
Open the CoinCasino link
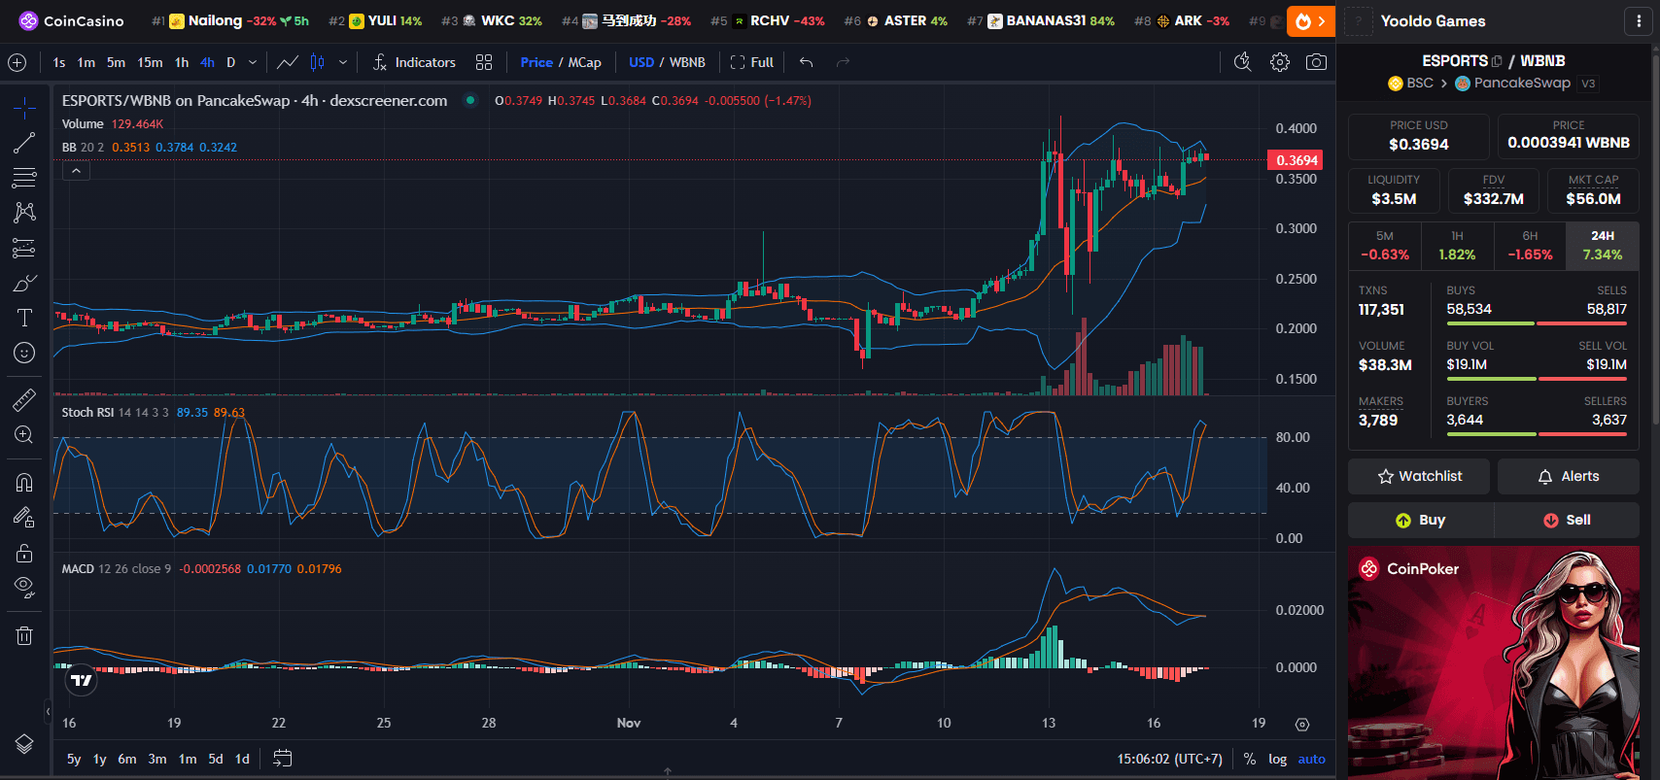[72, 20]
